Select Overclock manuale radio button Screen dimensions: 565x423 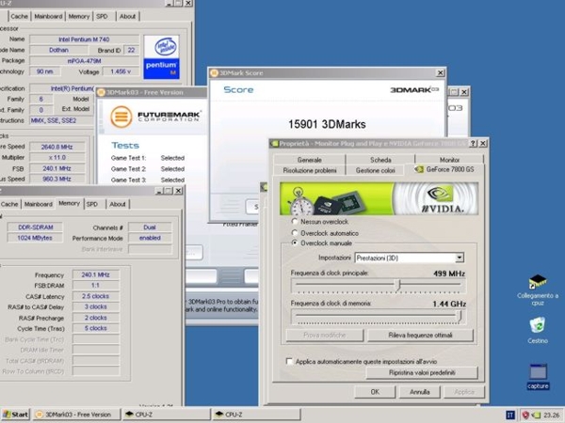pos(295,243)
